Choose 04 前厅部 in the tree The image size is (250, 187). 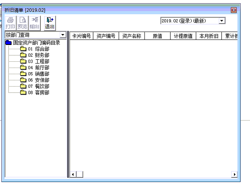[x=39, y=68]
